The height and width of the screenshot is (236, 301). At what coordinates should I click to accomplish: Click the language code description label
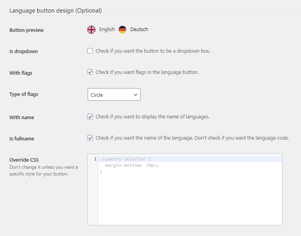[192, 138]
